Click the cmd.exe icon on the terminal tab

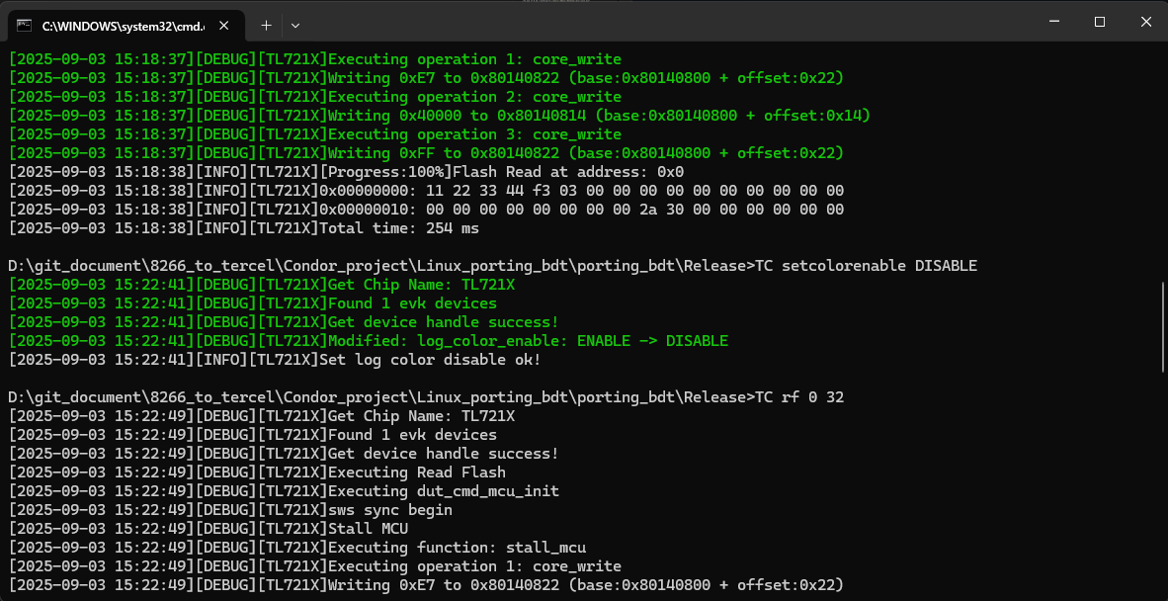[x=25, y=25]
